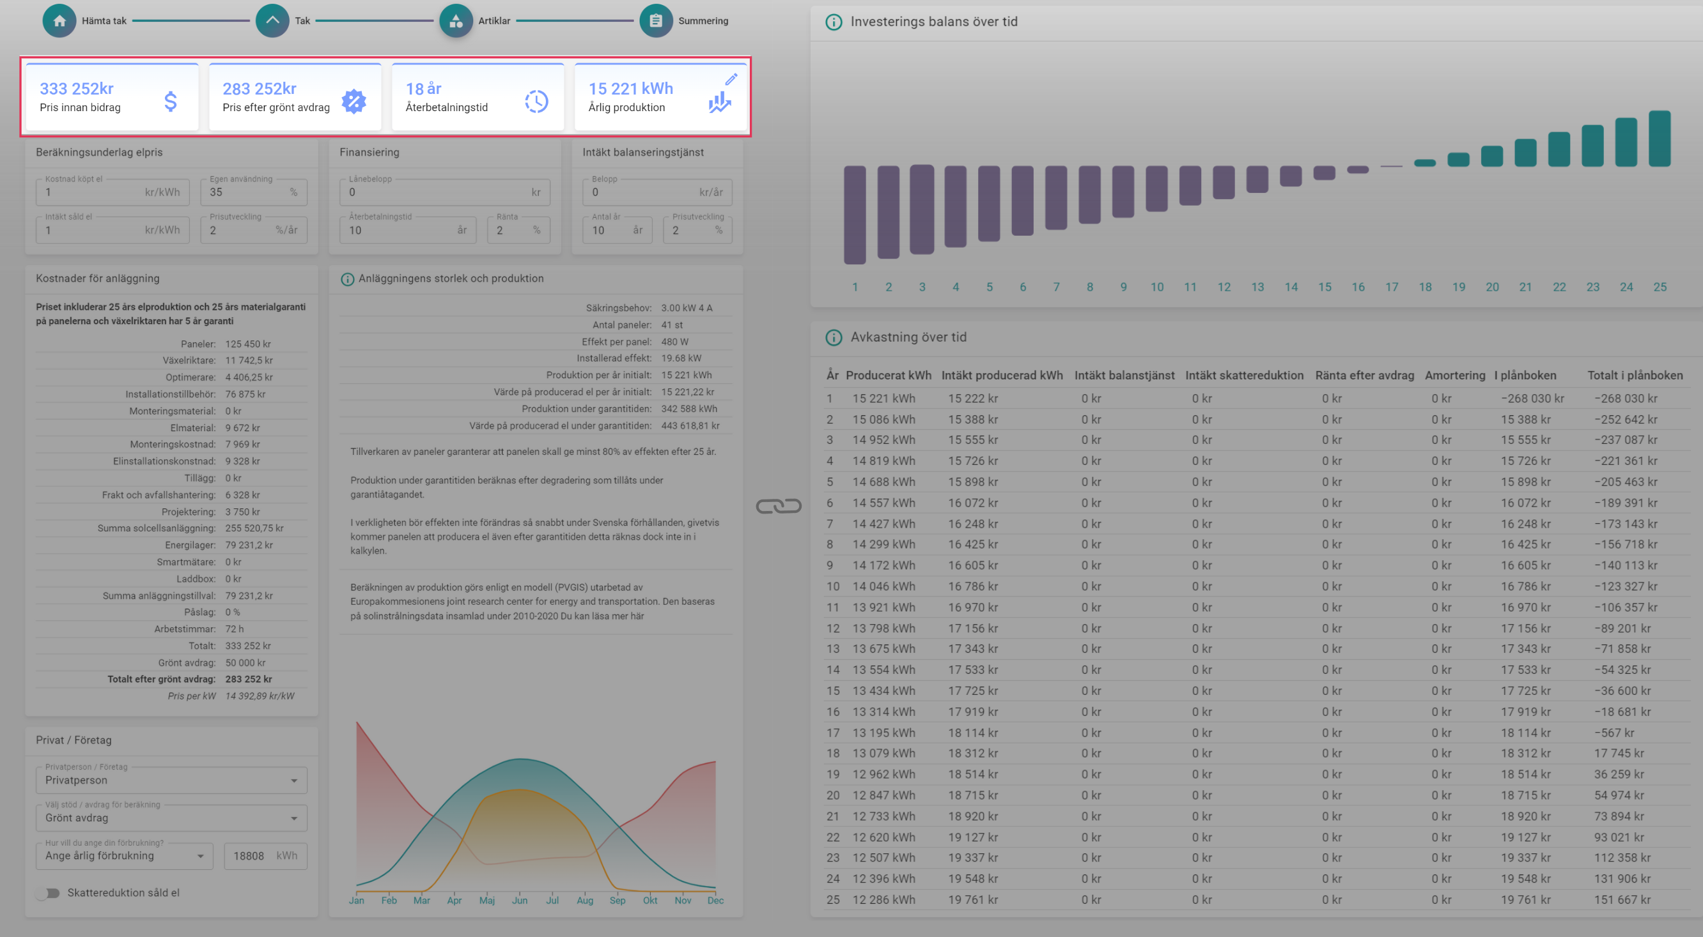Edit annual production with the pencil icon
This screenshot has width=1703, height=937.
731,79
